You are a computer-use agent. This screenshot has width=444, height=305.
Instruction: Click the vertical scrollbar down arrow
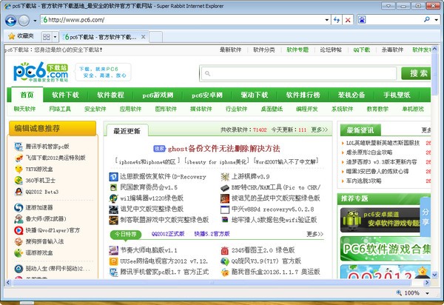coord(435,275)
